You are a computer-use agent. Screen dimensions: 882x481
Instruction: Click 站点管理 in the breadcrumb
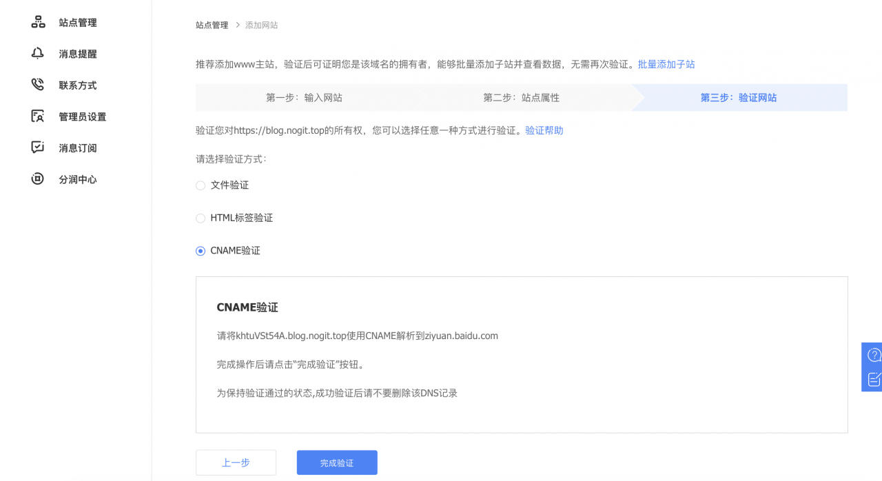coord(212,25)
